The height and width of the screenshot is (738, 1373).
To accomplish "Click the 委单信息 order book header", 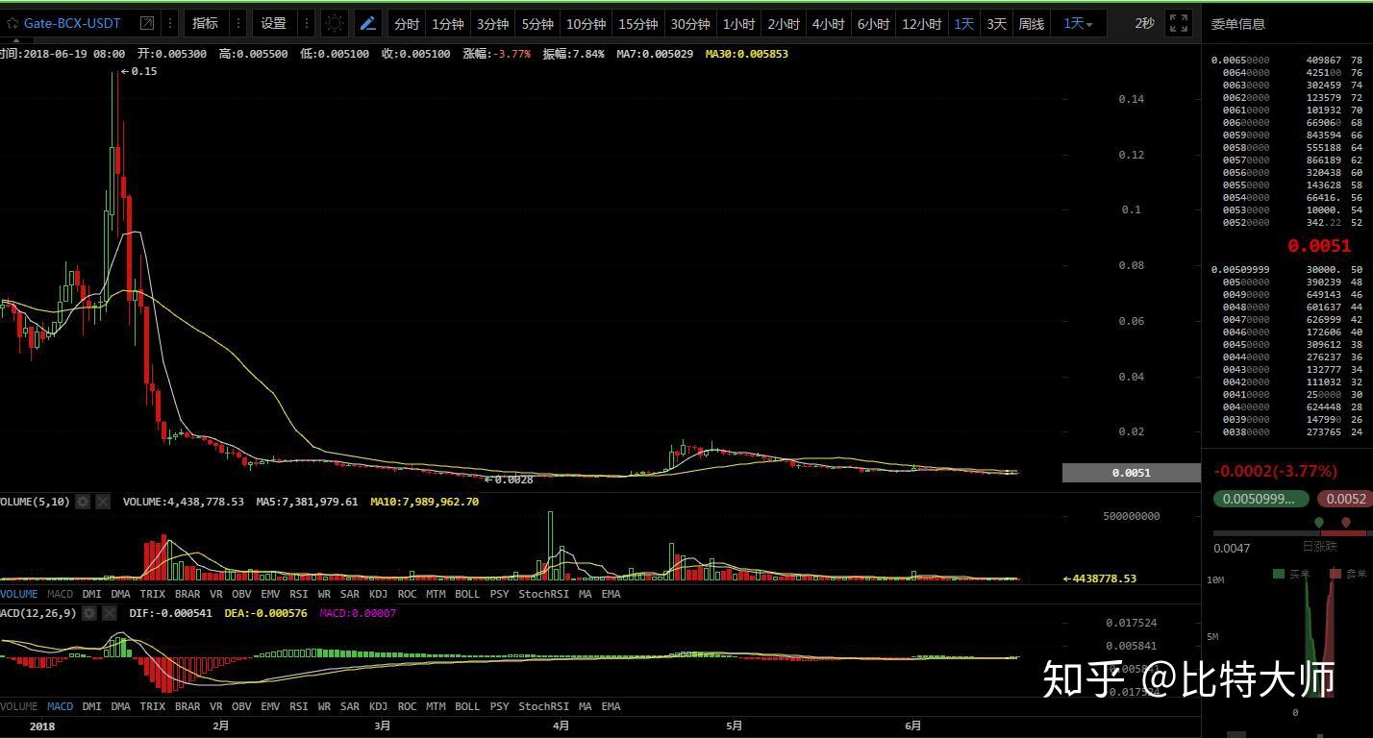I will pos(1238,24).
